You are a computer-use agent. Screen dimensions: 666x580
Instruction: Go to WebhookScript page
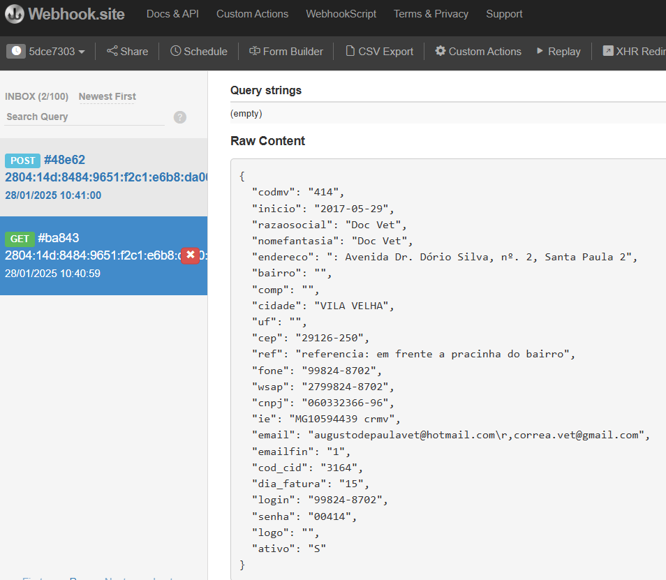point(341,14)
